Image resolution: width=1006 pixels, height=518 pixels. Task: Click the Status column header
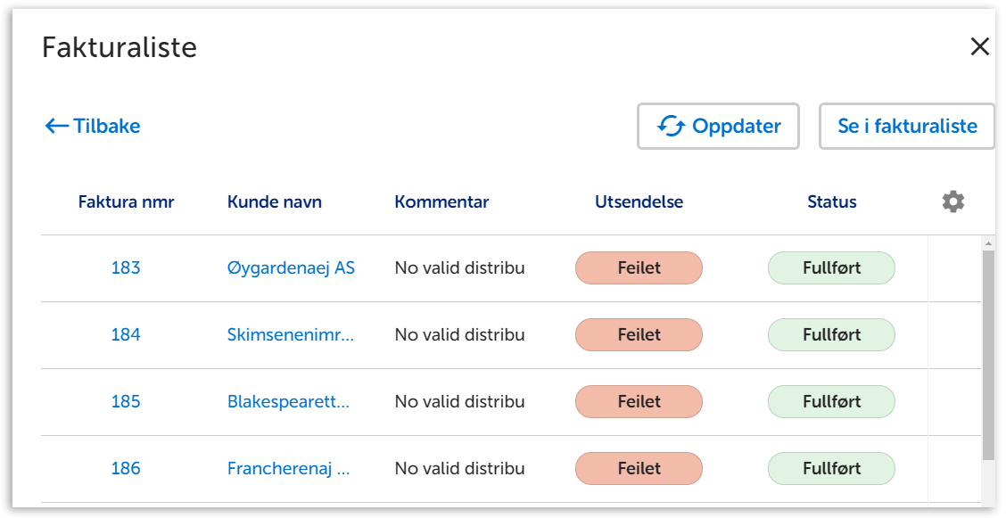click(831, 202)
